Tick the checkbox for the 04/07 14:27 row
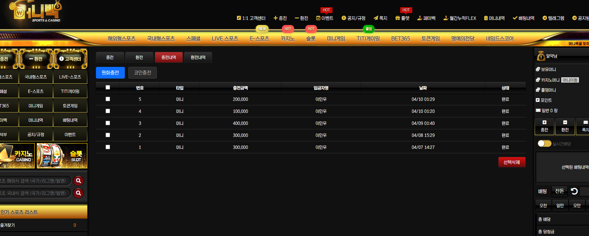The image size is (589, 236). (108, 147)
